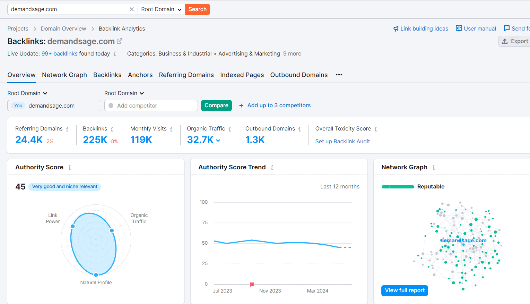Clear the demandsage.com search field
Screen dimensions: 530x304
131,9
